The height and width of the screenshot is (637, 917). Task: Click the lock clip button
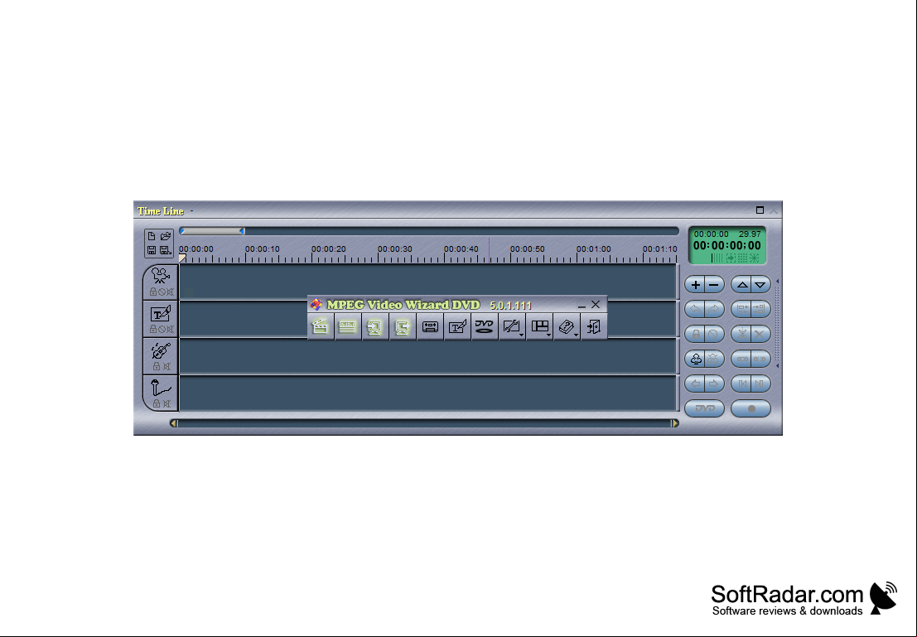click(695, 334)
